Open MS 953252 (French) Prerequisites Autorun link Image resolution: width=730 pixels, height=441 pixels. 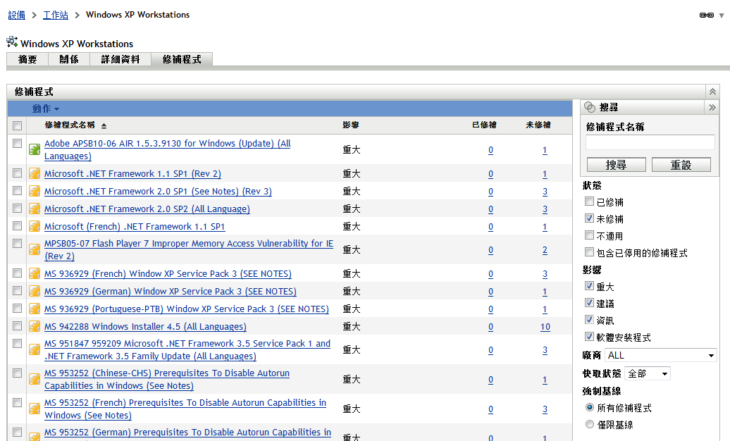click(185, 409)
